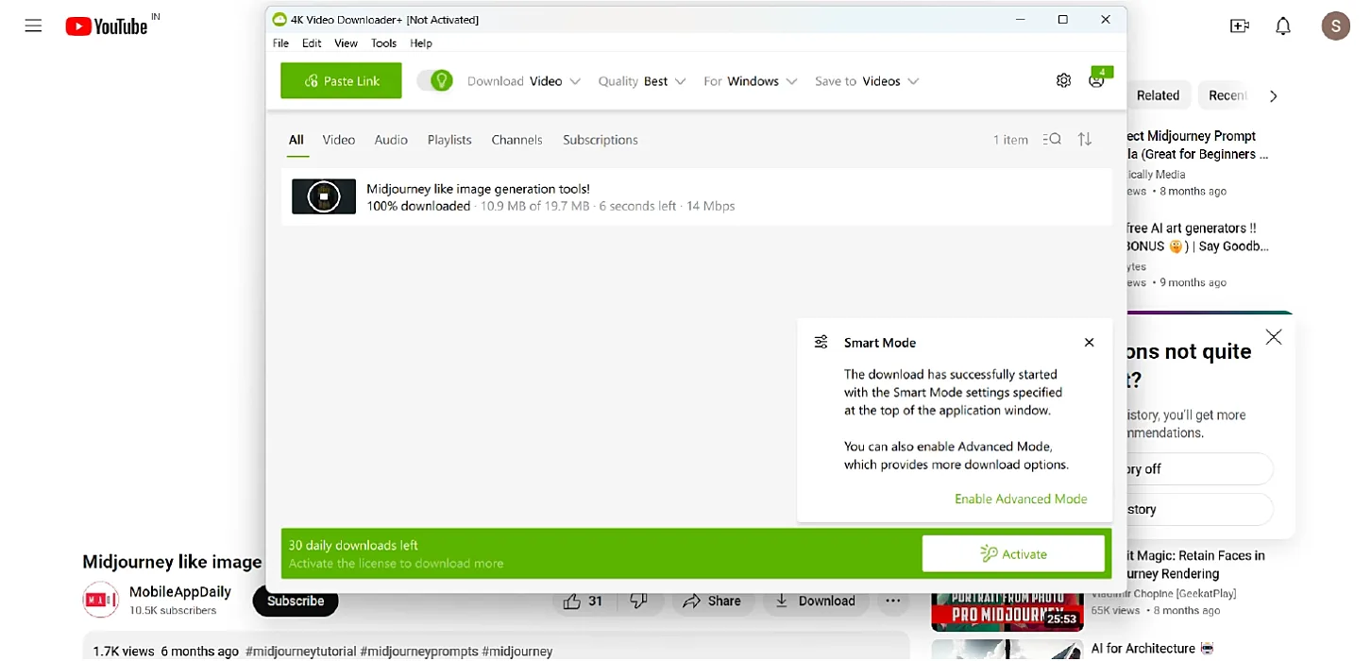Viewport: 1371px width, 661px height.
Task: Click the YouTube Download button
Action: (x=815, y=601)
